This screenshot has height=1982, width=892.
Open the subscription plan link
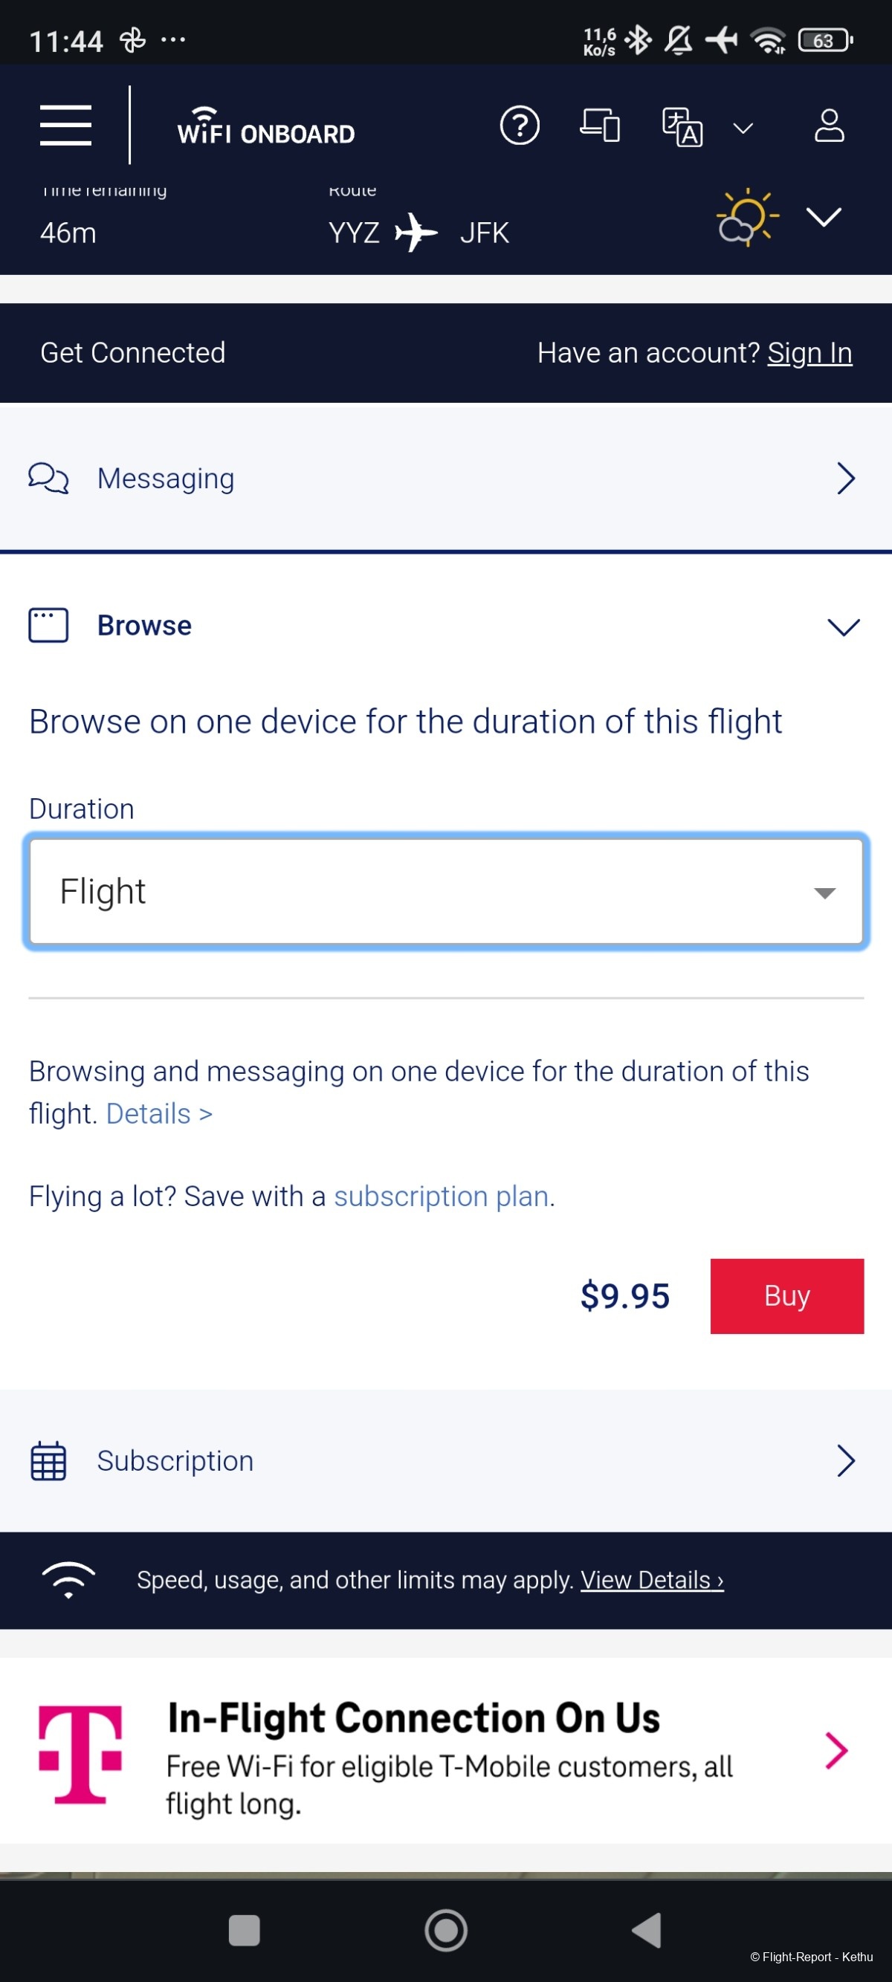point(441,1196)
